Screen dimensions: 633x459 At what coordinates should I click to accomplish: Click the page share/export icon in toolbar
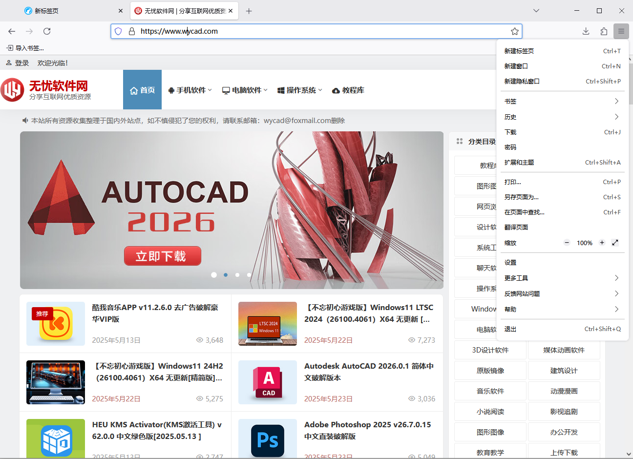coord(603,31)
